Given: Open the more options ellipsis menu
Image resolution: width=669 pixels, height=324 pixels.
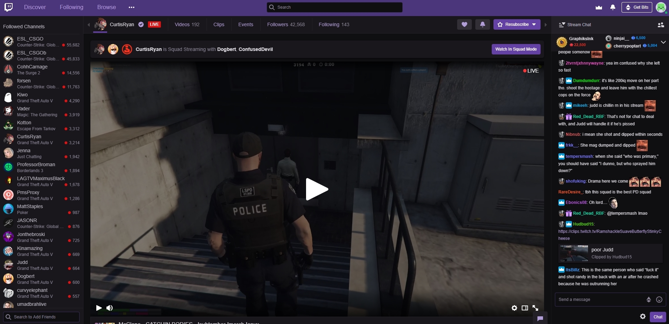Looking at the screenshot, I should coord(131,7).
